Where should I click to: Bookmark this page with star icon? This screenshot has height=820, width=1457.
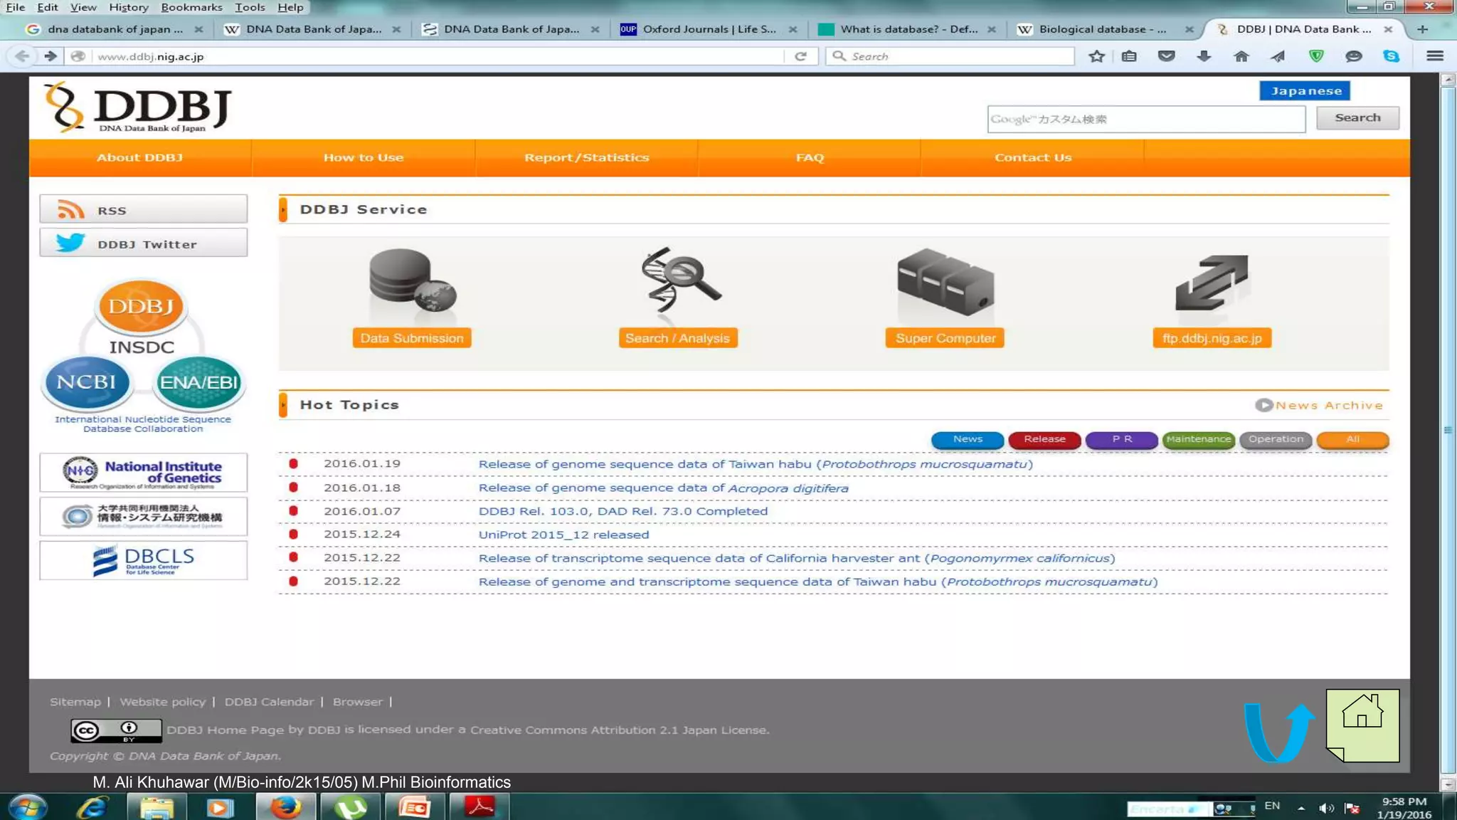(1096, 56)
